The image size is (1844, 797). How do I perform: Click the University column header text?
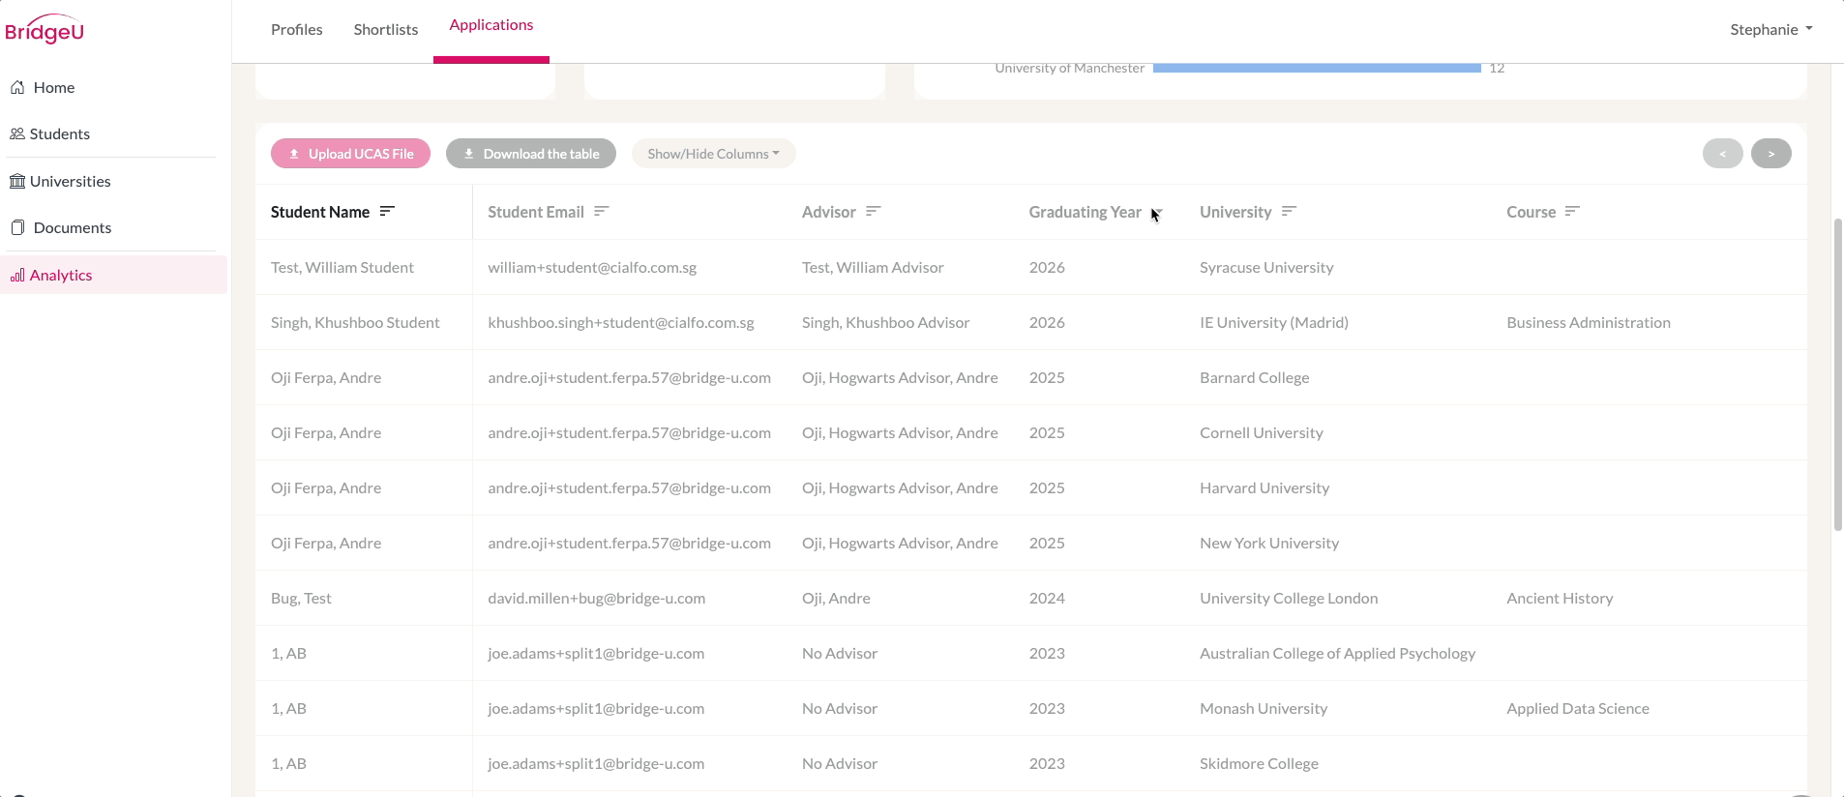point(1235,212)
